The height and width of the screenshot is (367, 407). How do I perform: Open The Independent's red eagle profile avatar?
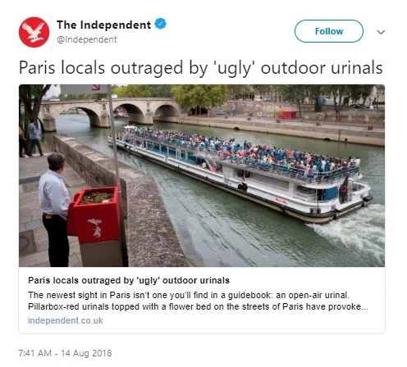[x=34, y=32]
